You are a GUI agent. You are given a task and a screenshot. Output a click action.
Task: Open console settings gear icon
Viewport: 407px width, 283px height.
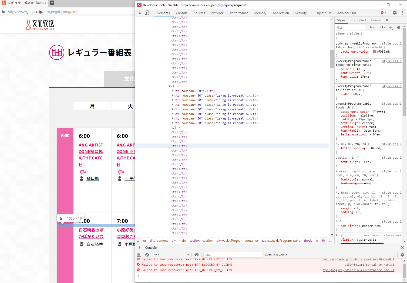click(402, 255)
